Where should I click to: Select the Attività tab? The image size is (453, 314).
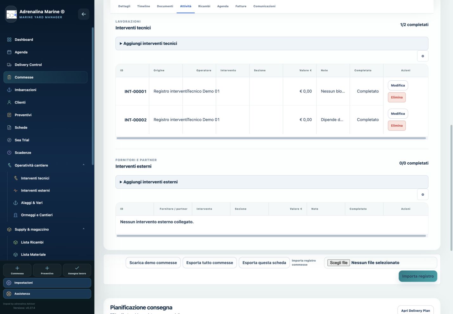(186, 6)
